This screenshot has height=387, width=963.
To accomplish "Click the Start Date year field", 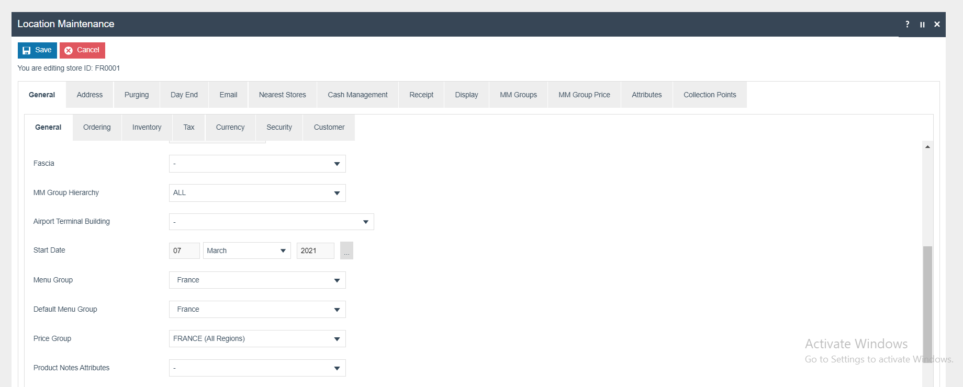I will pyautogui.click(x=315, y=251).
